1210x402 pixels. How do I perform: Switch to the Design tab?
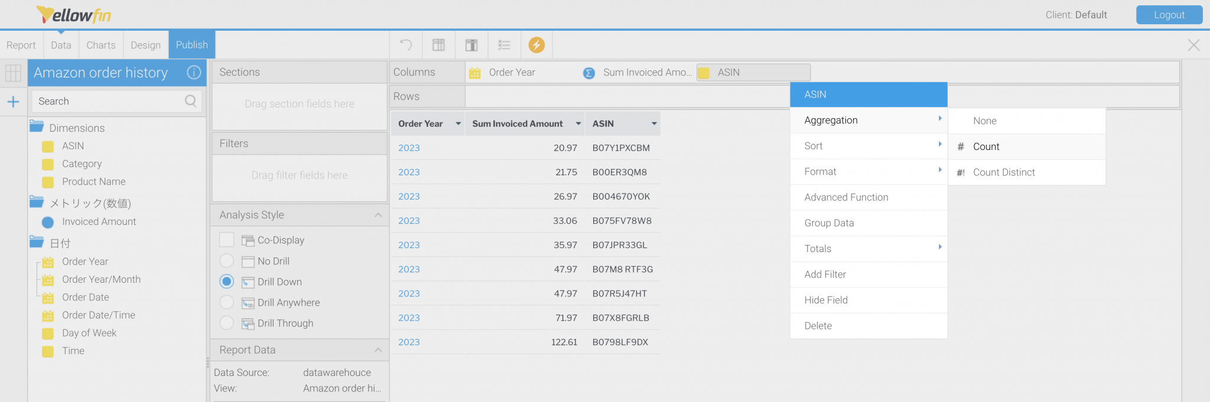pos(146,45)
